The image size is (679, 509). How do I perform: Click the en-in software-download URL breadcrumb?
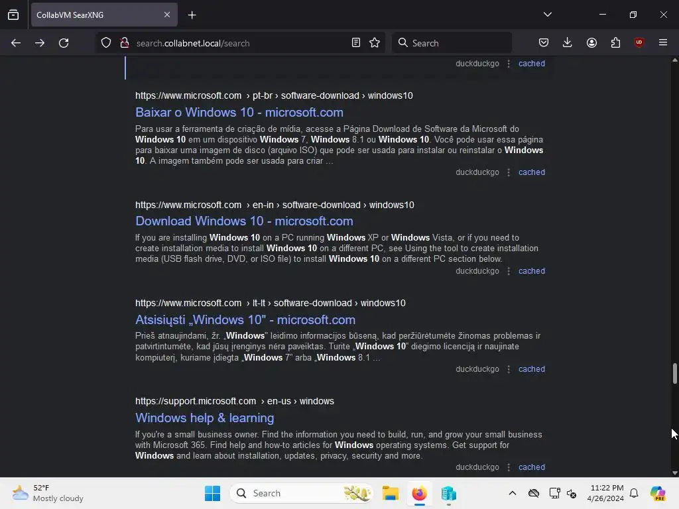[x=275, y=205]
